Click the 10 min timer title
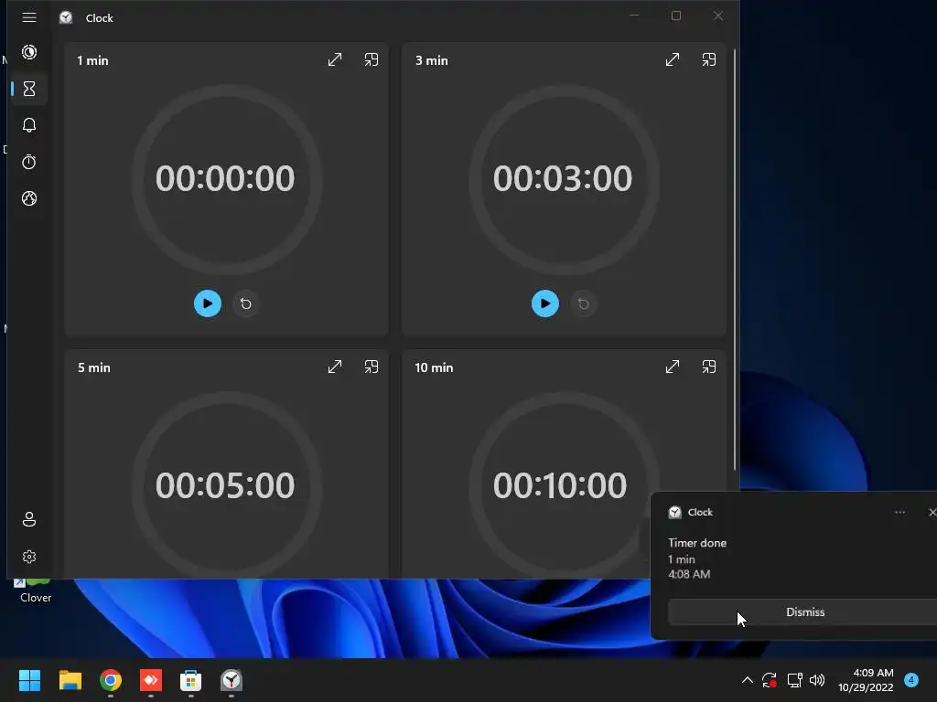Image resolution: width=937 pixels, height=702 pixels. [x=434, y=367]
